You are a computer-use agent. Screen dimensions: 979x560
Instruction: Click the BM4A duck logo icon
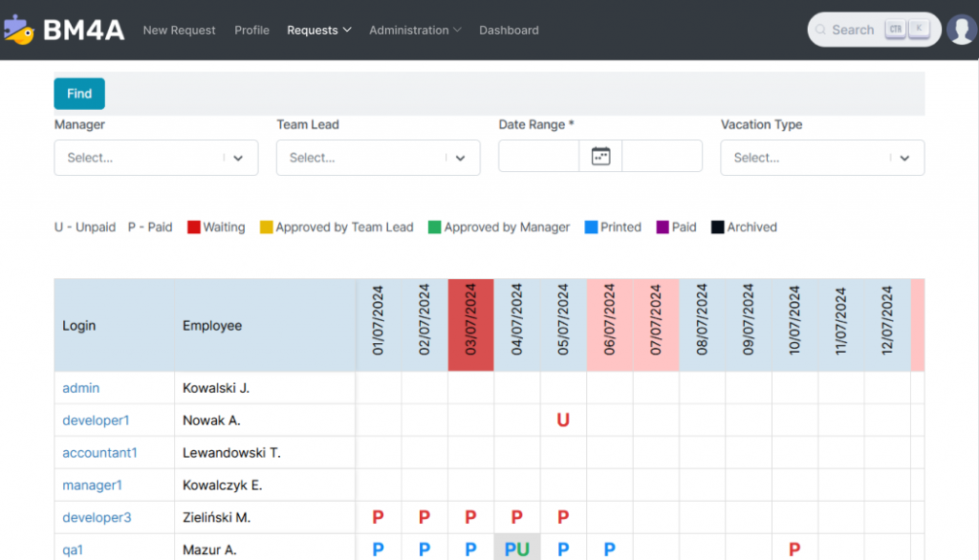pos(19,30)
